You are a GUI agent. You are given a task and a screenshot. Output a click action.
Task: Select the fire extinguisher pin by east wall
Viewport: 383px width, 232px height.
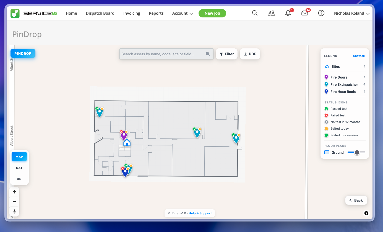(236, 138)
